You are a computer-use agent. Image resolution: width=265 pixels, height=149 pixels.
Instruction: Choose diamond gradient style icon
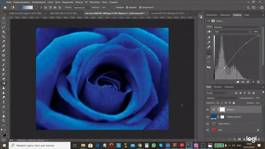(x=60, y=7)
